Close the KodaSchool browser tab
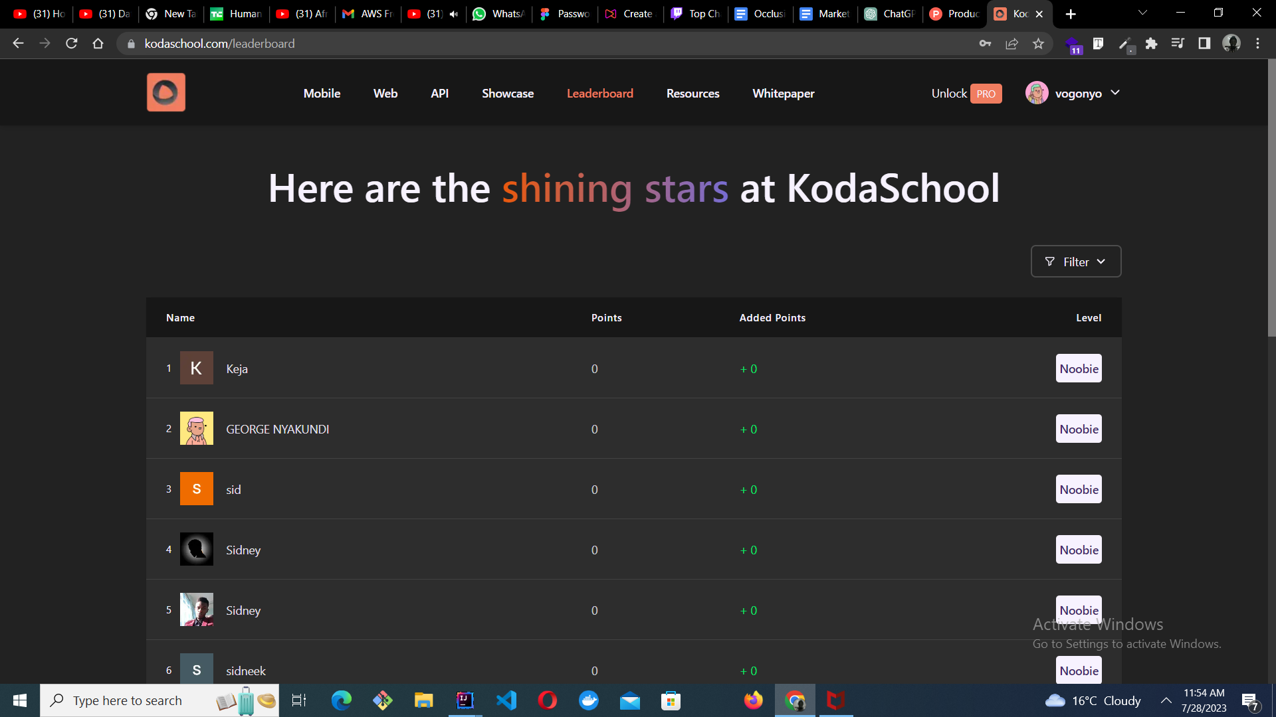The width and height of the screenshot is (1276, 717). [1039, 14]
